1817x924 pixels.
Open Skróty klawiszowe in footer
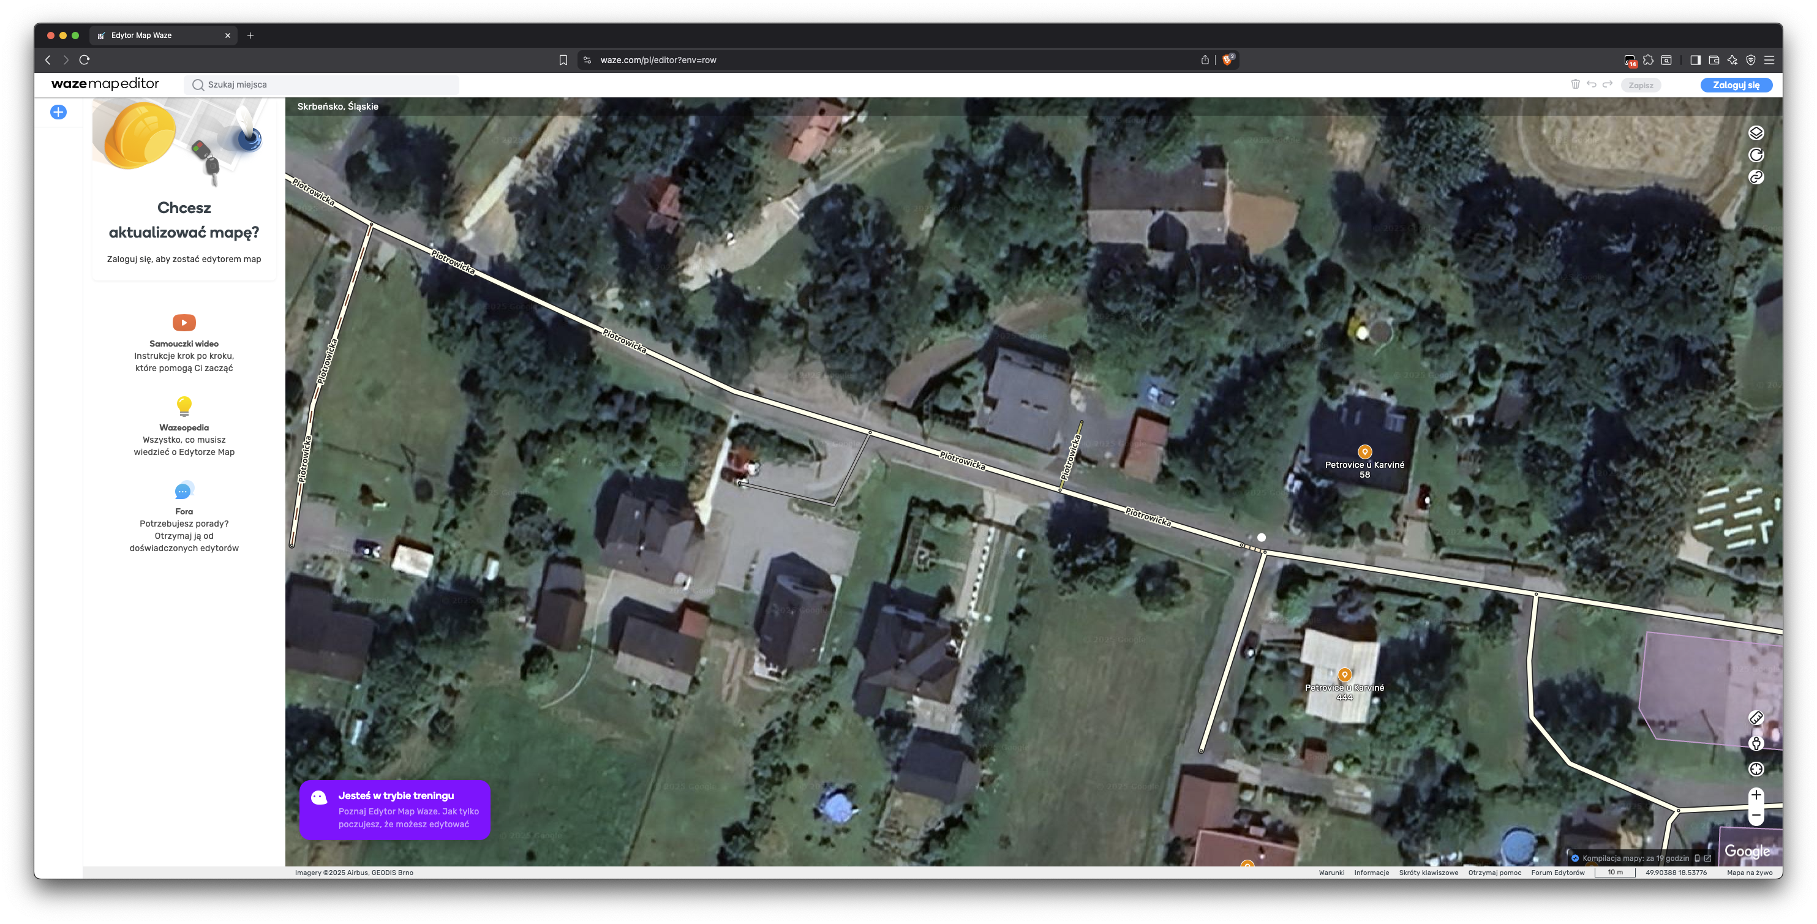pos(1428,873)
